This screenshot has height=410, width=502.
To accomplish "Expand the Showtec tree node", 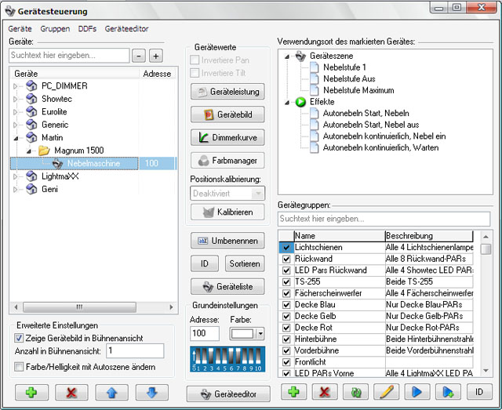I will click(15, 100).
